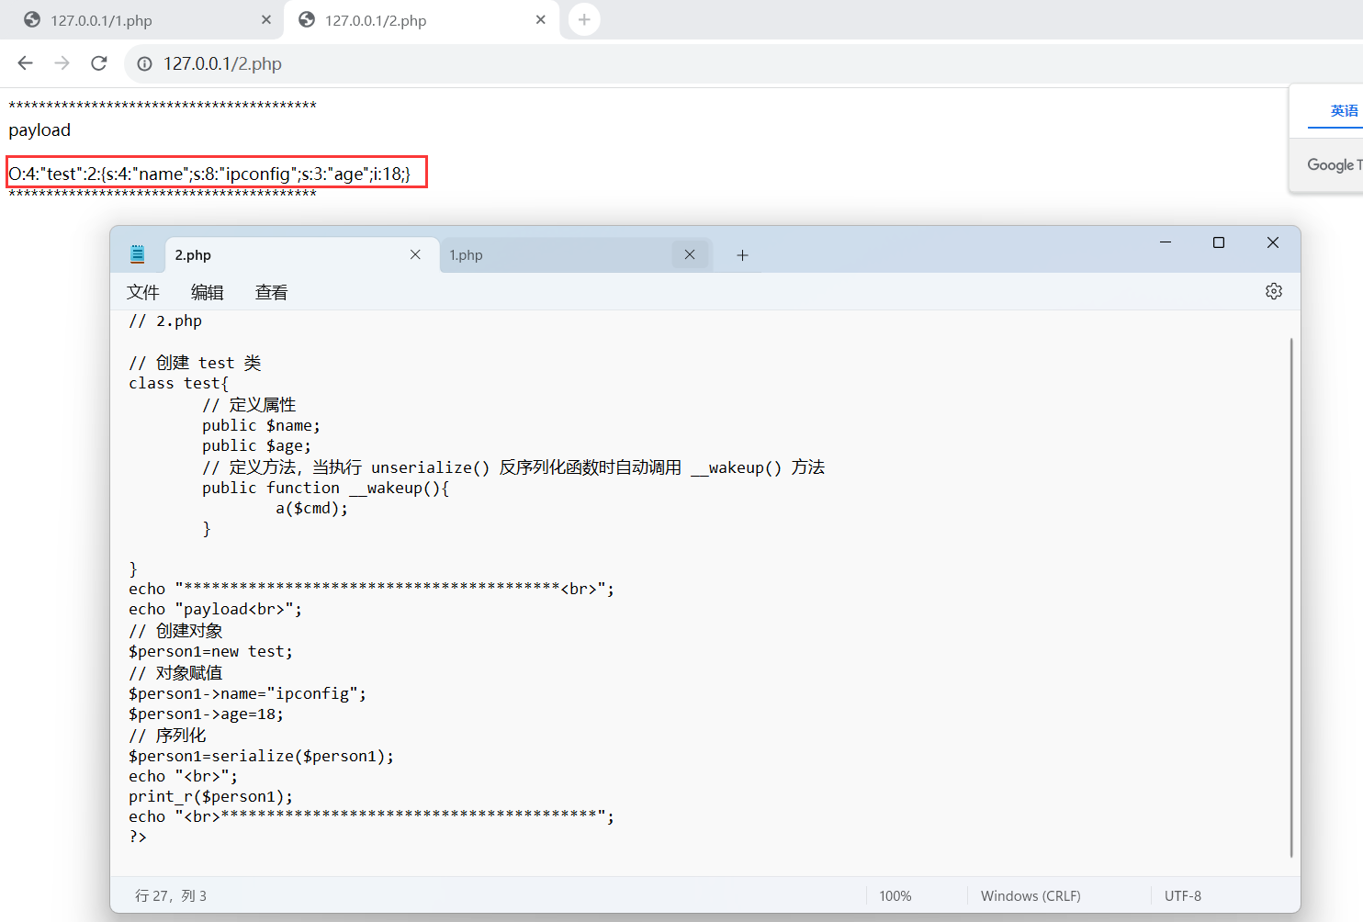
Task: Minimize the Notepad window
Action: tap(1166, 242)
